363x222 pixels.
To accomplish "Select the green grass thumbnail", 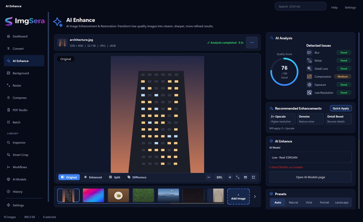I will tap(143, 195).
